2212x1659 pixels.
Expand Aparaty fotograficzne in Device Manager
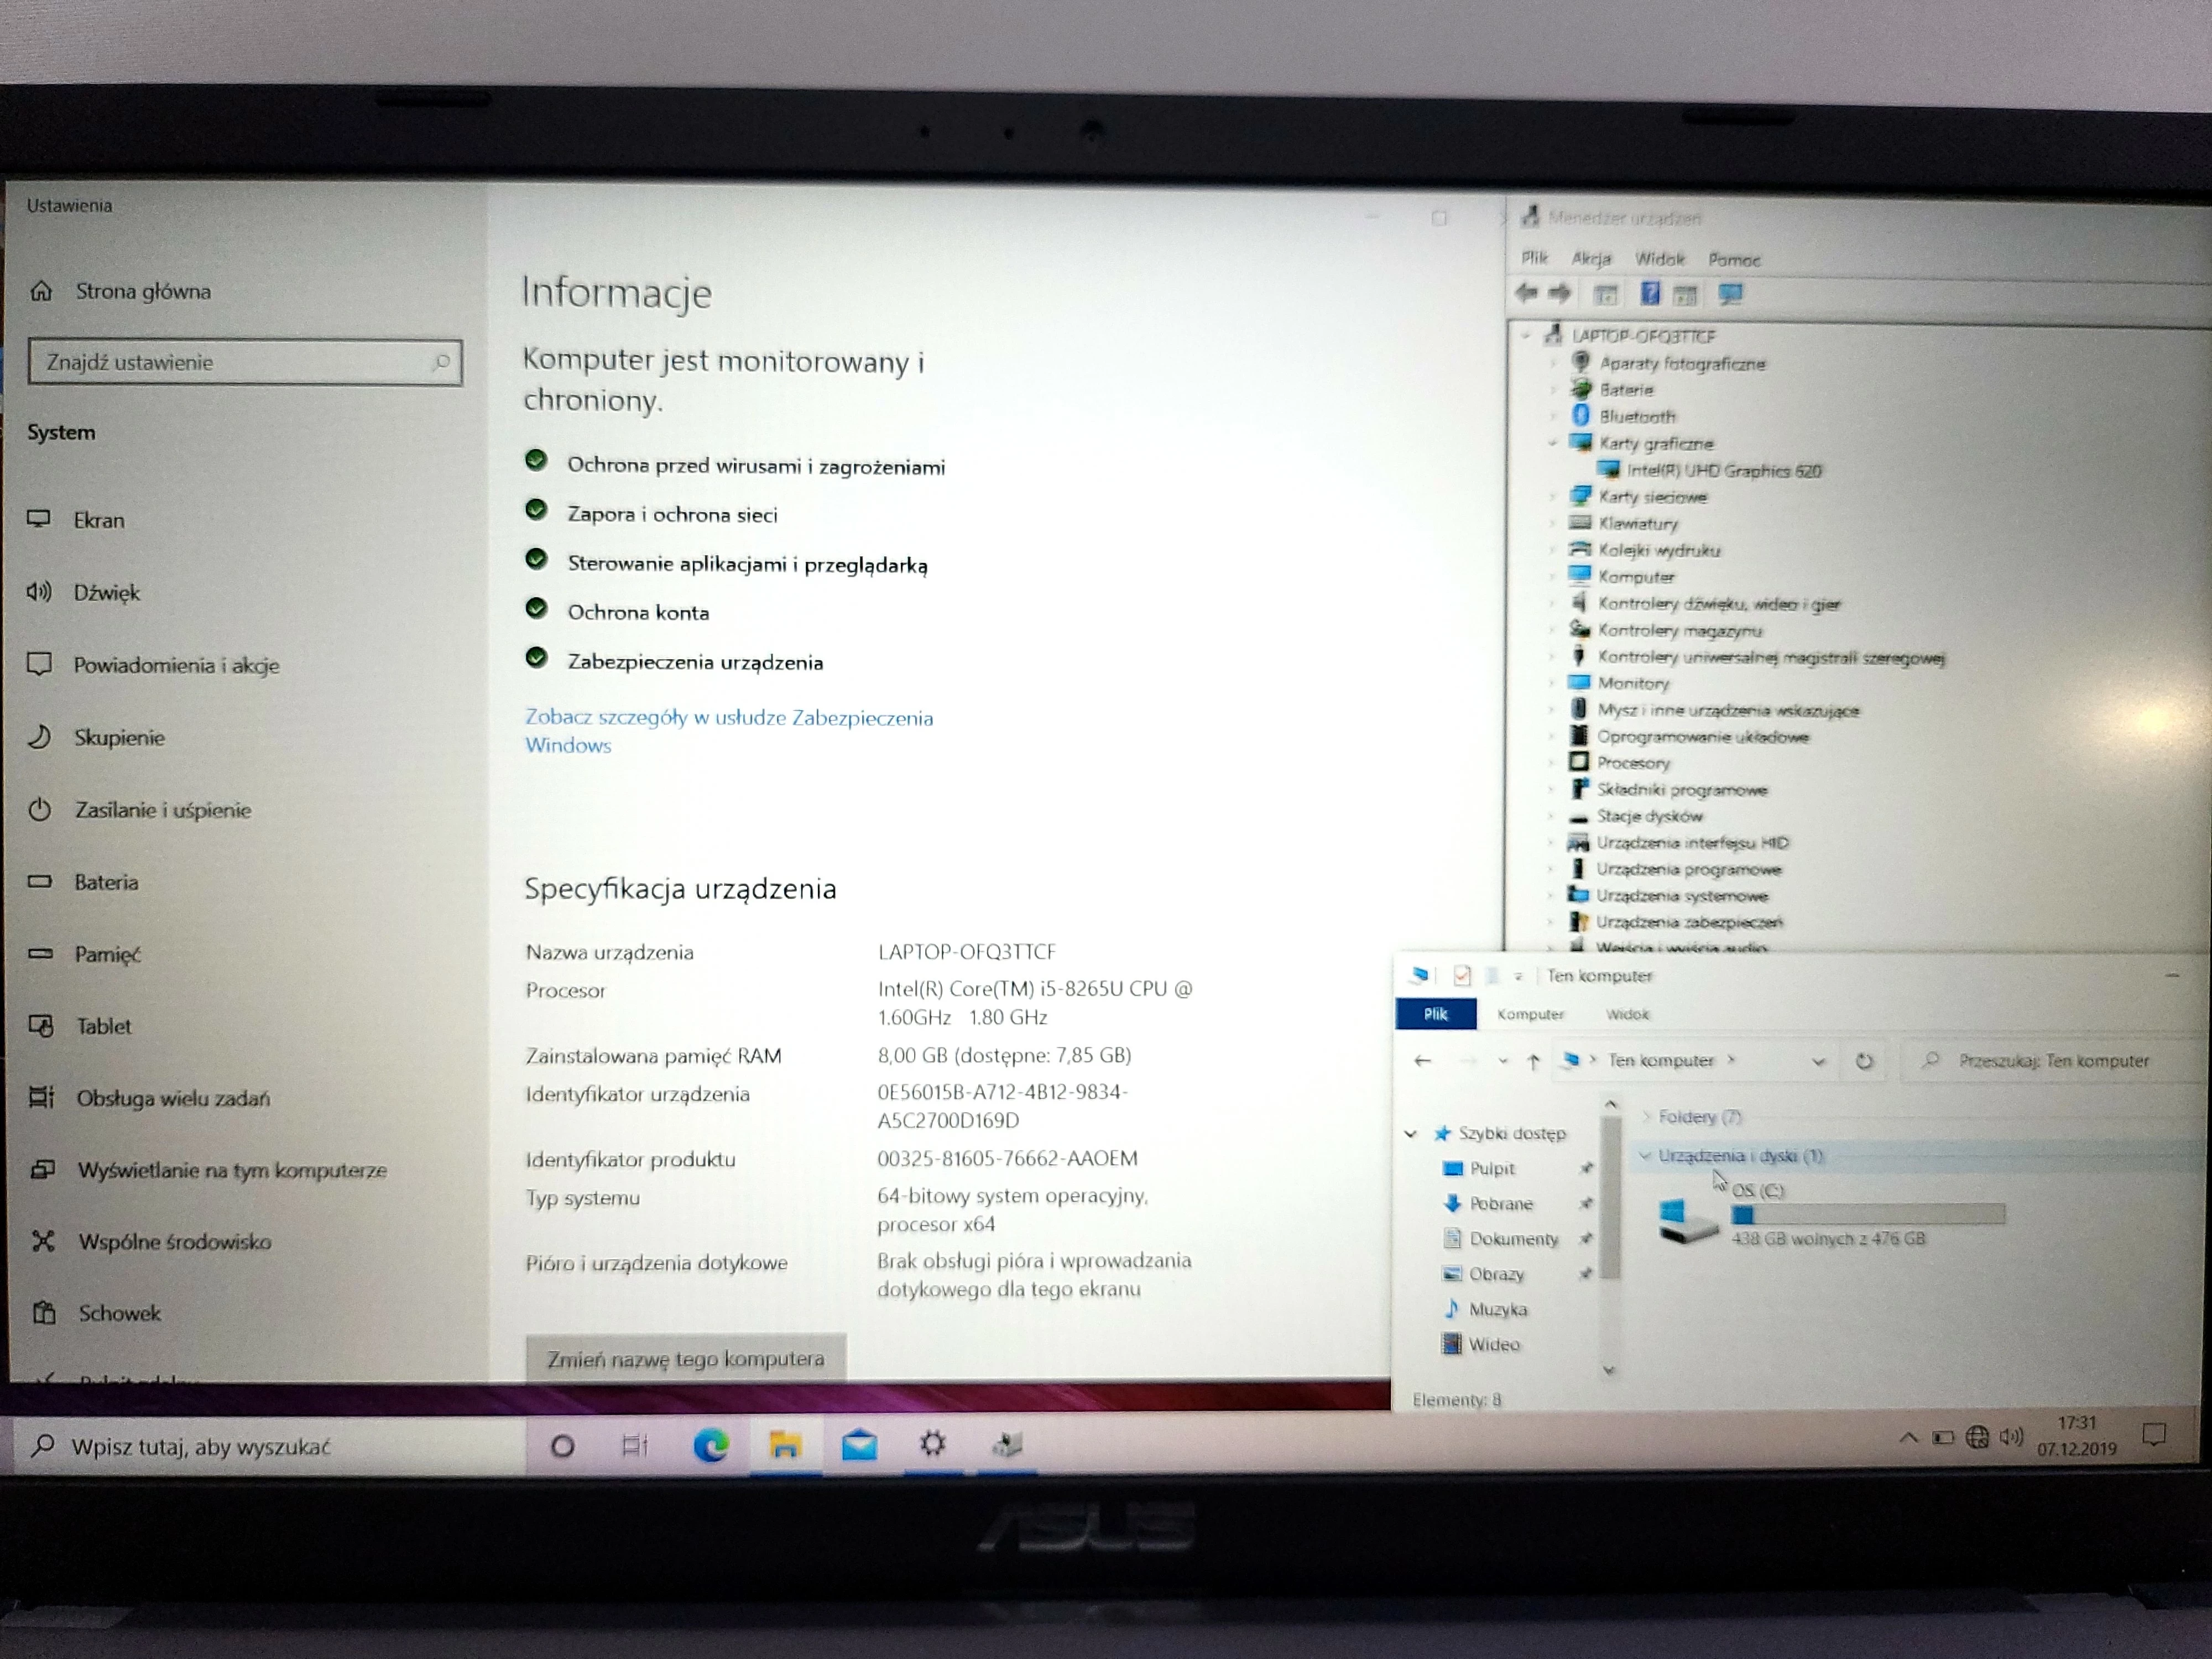click(x=1553, y=363)
